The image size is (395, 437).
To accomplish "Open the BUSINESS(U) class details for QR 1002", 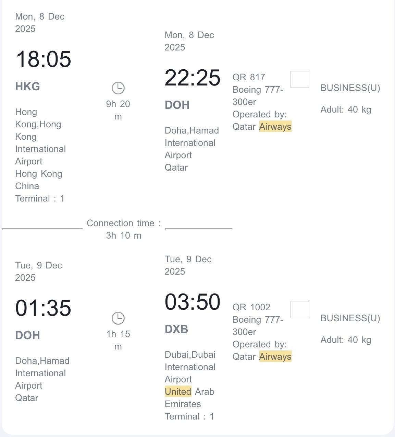I will pyautogui.click(x=350, y=318).
